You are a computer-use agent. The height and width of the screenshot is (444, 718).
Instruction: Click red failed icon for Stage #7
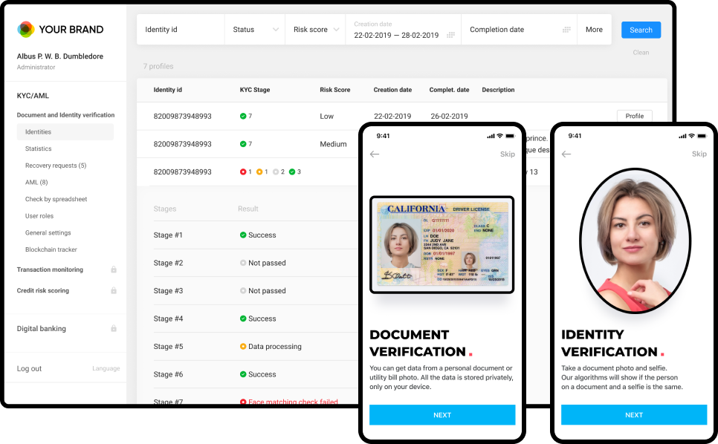[243, 402]
